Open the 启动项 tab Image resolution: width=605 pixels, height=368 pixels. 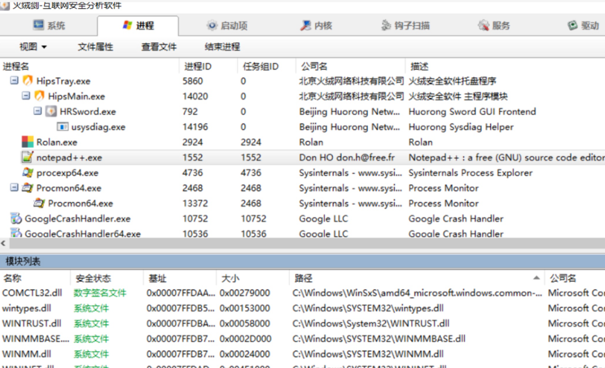coord(227,26)
